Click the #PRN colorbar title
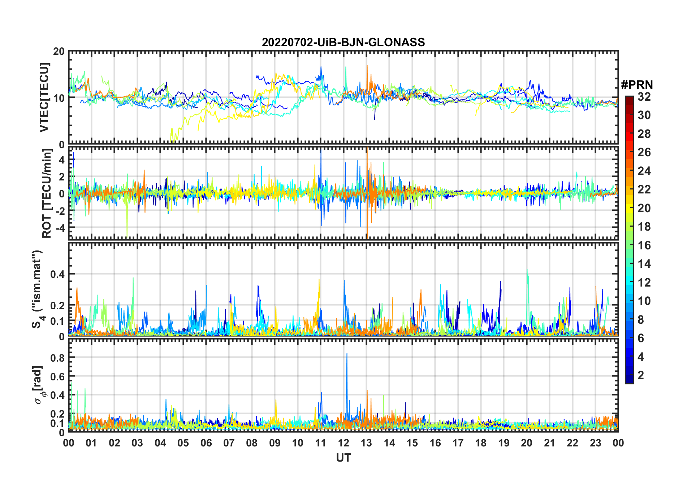This screenshot has width=687, height=480. (x=637, y=85)
